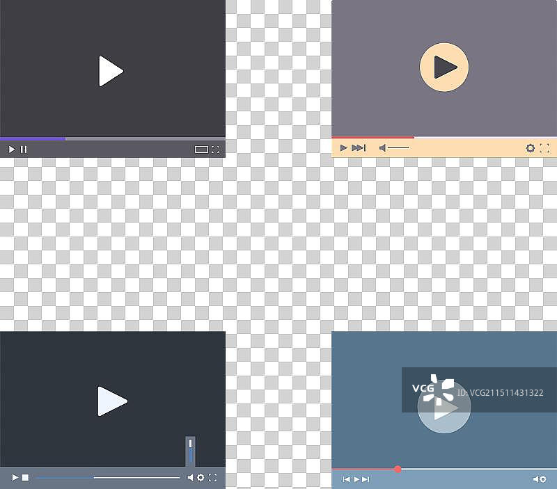The image size is (557, 489).
Task: Open settings gear in the blue player
Action: [x=543, y=479]
